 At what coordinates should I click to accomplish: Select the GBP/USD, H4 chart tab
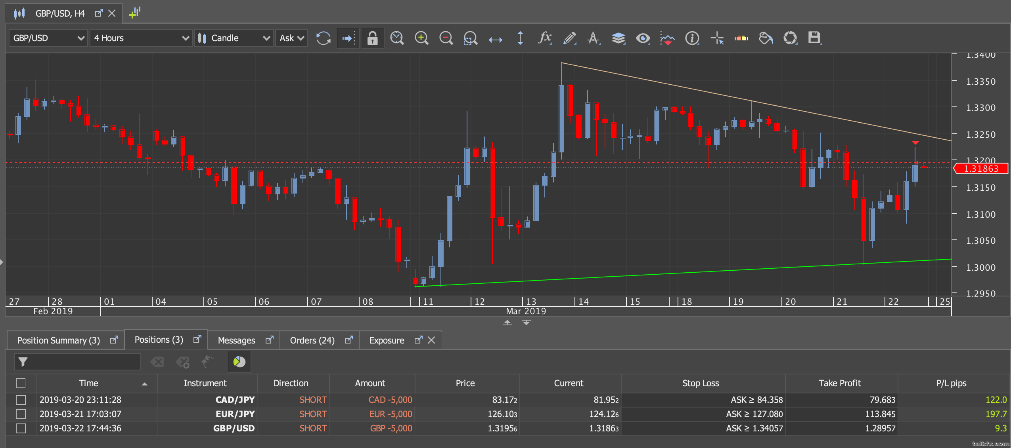(60, 13)
